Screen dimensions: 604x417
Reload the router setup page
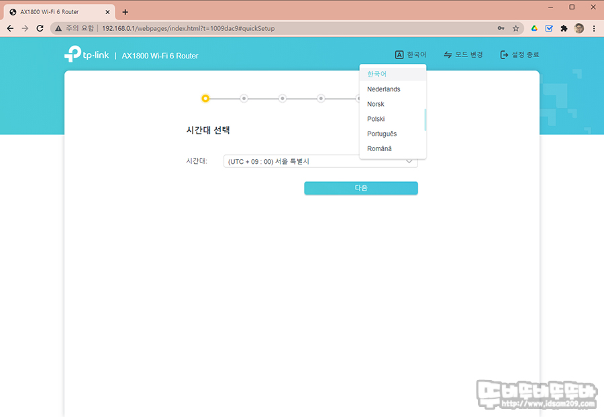tap(40, 28)
